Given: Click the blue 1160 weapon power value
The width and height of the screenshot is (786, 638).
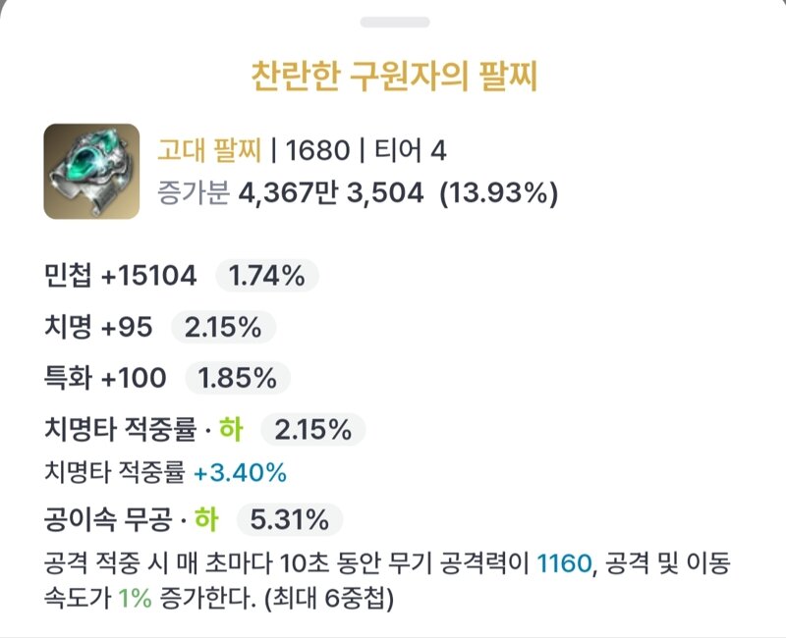Looking at the screenshot, I should pos(564,563).
